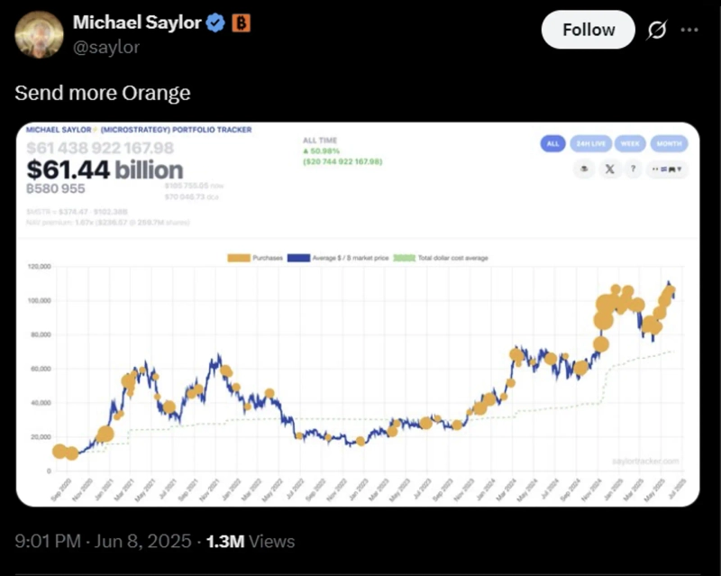Click the X logo icon in the tracker
This screenshot has width=721, height=576.
pyautogui.click(x=609, y=169)
